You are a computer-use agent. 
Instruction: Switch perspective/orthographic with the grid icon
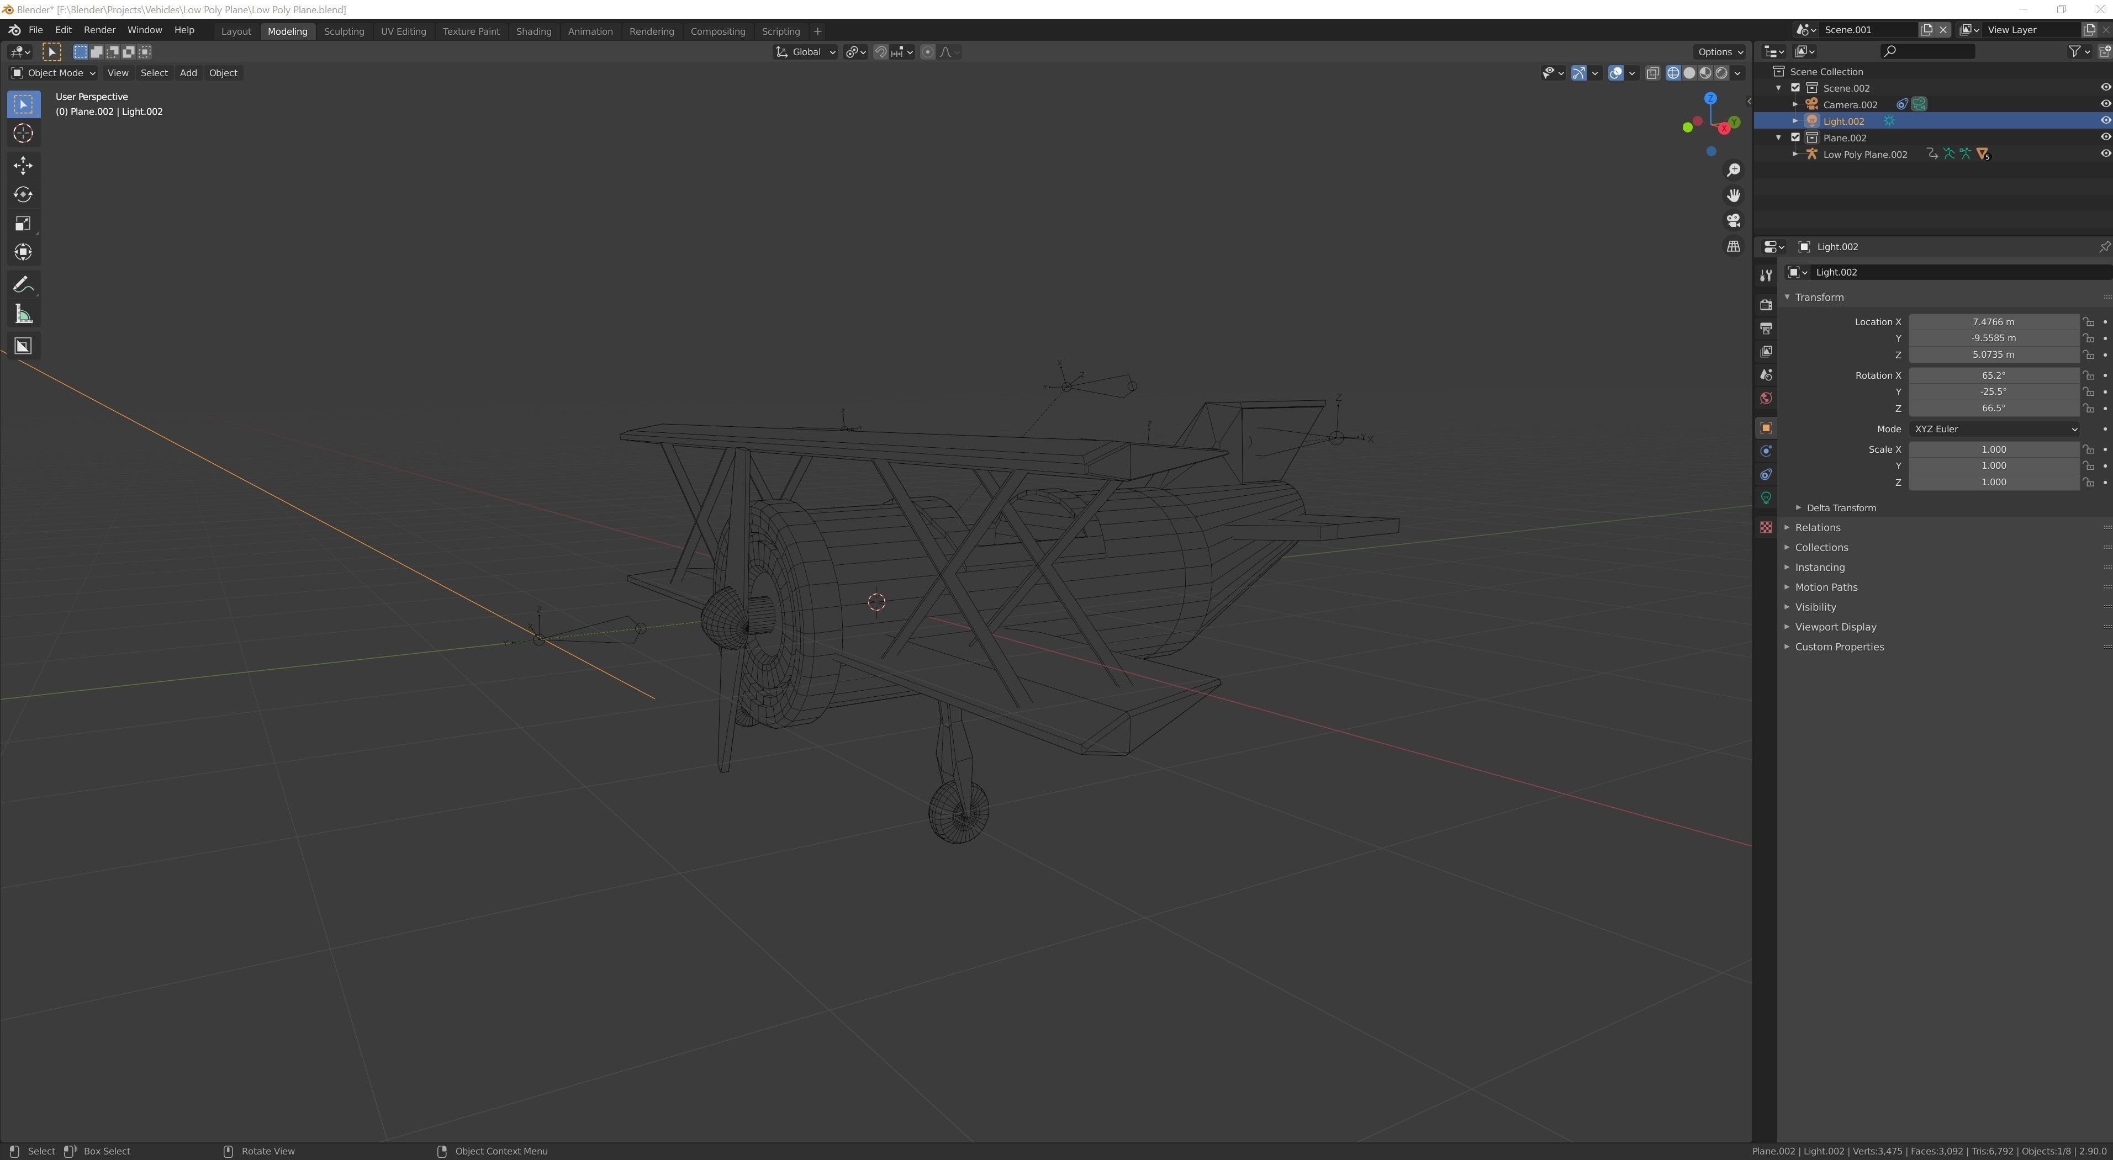point(1733,246)
